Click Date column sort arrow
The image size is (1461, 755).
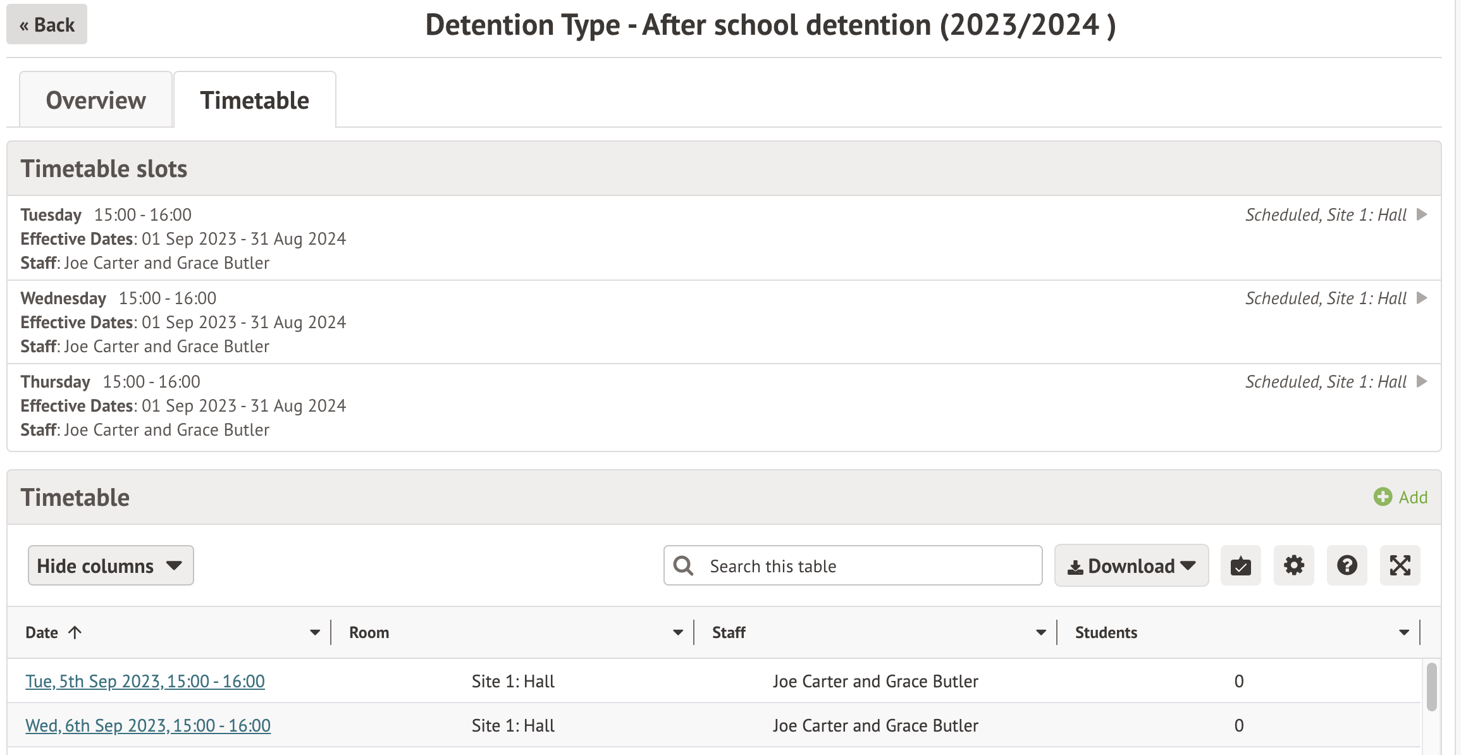[75, 632]
